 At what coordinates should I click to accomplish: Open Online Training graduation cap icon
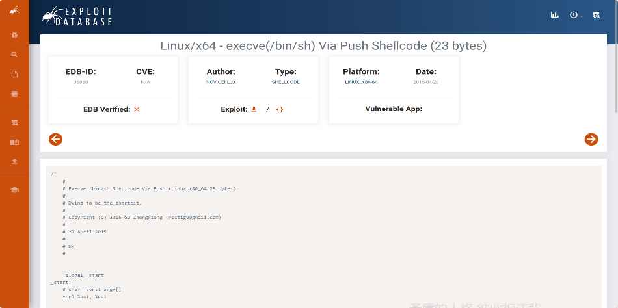[x=14, y=190]
